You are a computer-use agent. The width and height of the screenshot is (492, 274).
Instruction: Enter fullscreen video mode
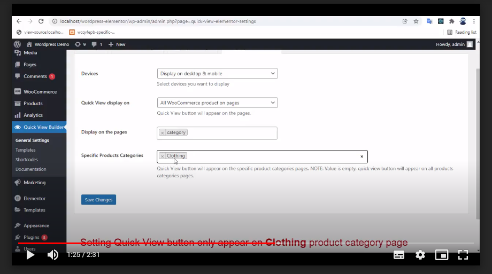[463, 255]
